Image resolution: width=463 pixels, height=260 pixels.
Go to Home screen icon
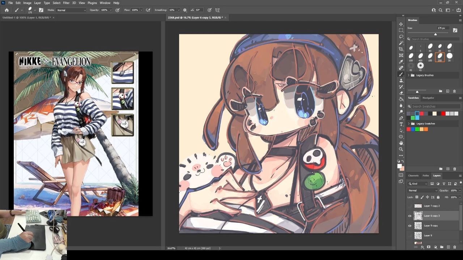coord(7,10)
